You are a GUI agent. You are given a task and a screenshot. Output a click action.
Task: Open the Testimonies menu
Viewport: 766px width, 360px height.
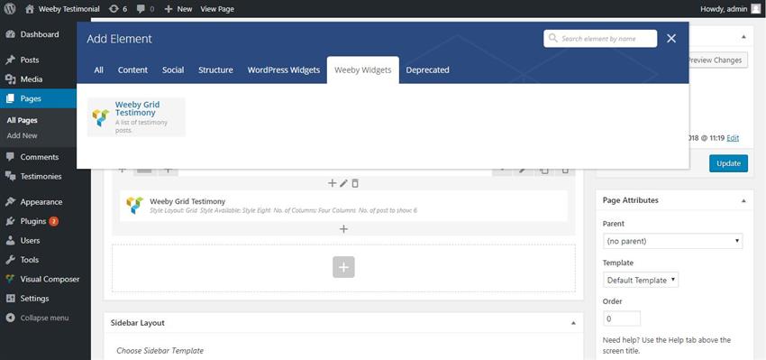coord(41,176)
